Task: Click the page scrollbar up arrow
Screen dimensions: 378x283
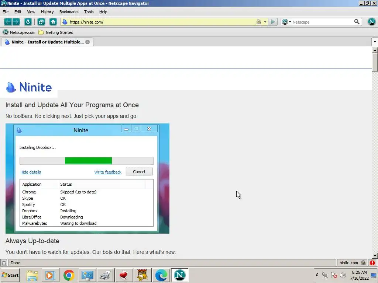Action: point(375,50)
